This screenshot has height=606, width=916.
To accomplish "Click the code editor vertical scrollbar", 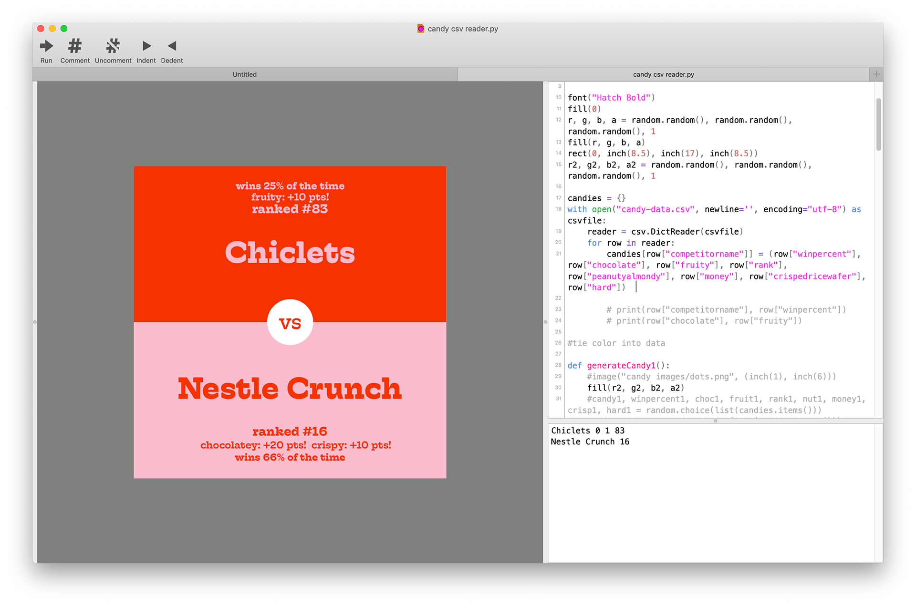I will click(x=878, y=125).
